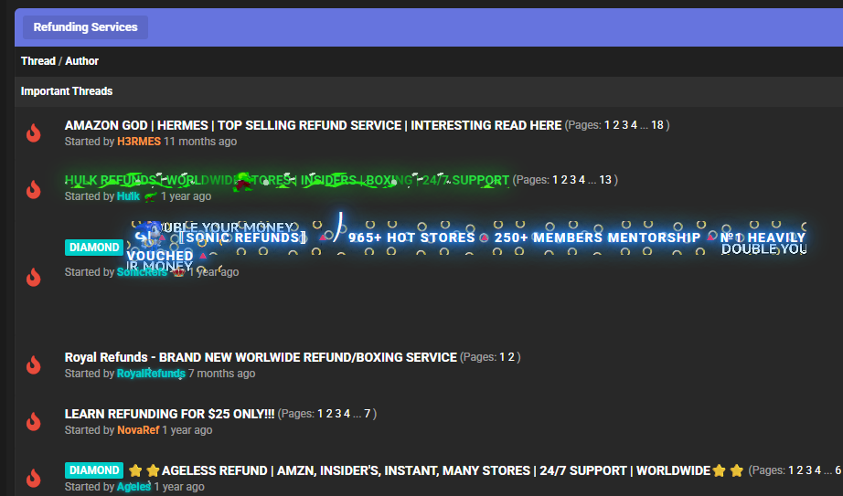Click the flame icon beside HULK REFUNDS thread
This screenshot has width=843, height=496.
pyautogui.click(x=33, y=189)
